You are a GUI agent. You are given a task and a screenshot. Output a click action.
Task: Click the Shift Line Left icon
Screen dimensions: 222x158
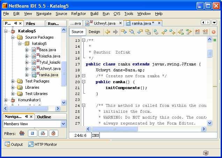tap(197, 32)
